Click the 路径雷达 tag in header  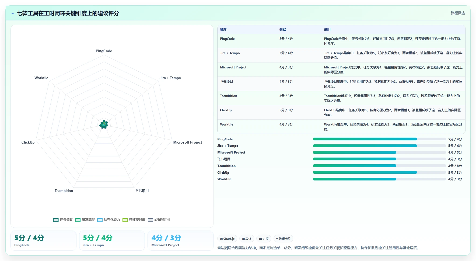tap(458, 13)
